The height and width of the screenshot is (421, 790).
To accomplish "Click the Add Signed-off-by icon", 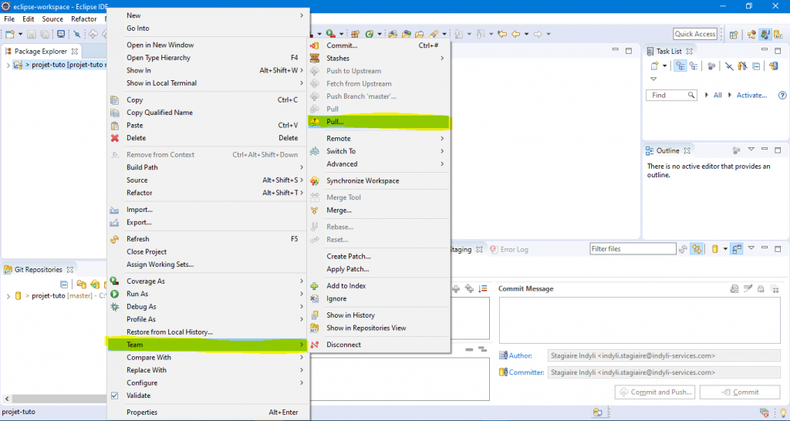I will click(748, 288).
